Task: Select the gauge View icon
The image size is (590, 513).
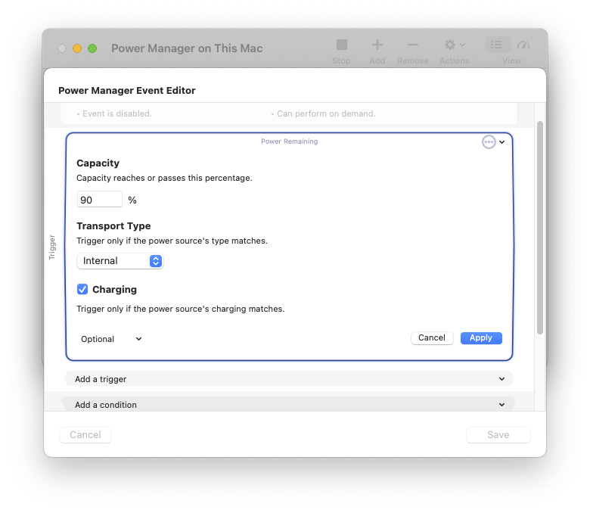Action: [523, 45]
